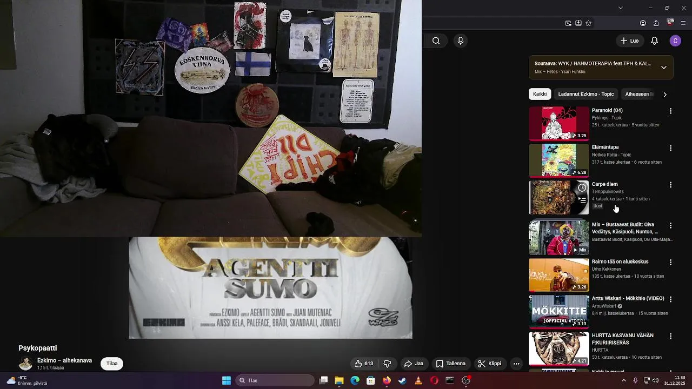Viewport: 692px width, 389px height.
Task: Open the terminal icon in the taskbar
Action: coord(450,380)
